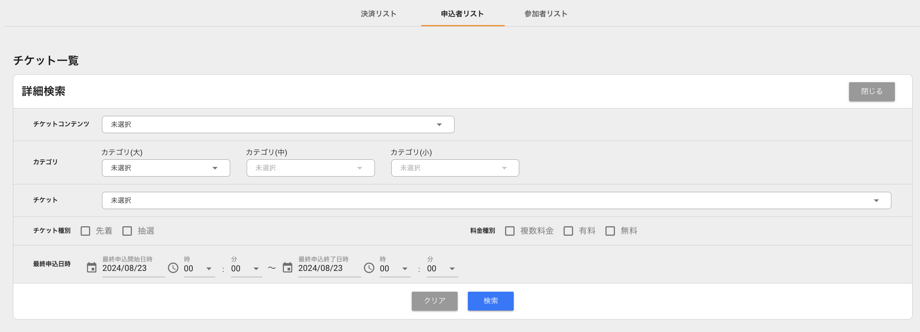
Task: Click the 最終申込終了日時 date field
Action: (329, 268)
